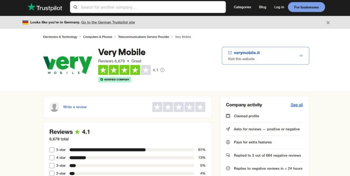Image resolution: width=350 pixels, height=176 pixels.
Task: Open Computers & Phones breadcrumb
Action: point(98,37)
